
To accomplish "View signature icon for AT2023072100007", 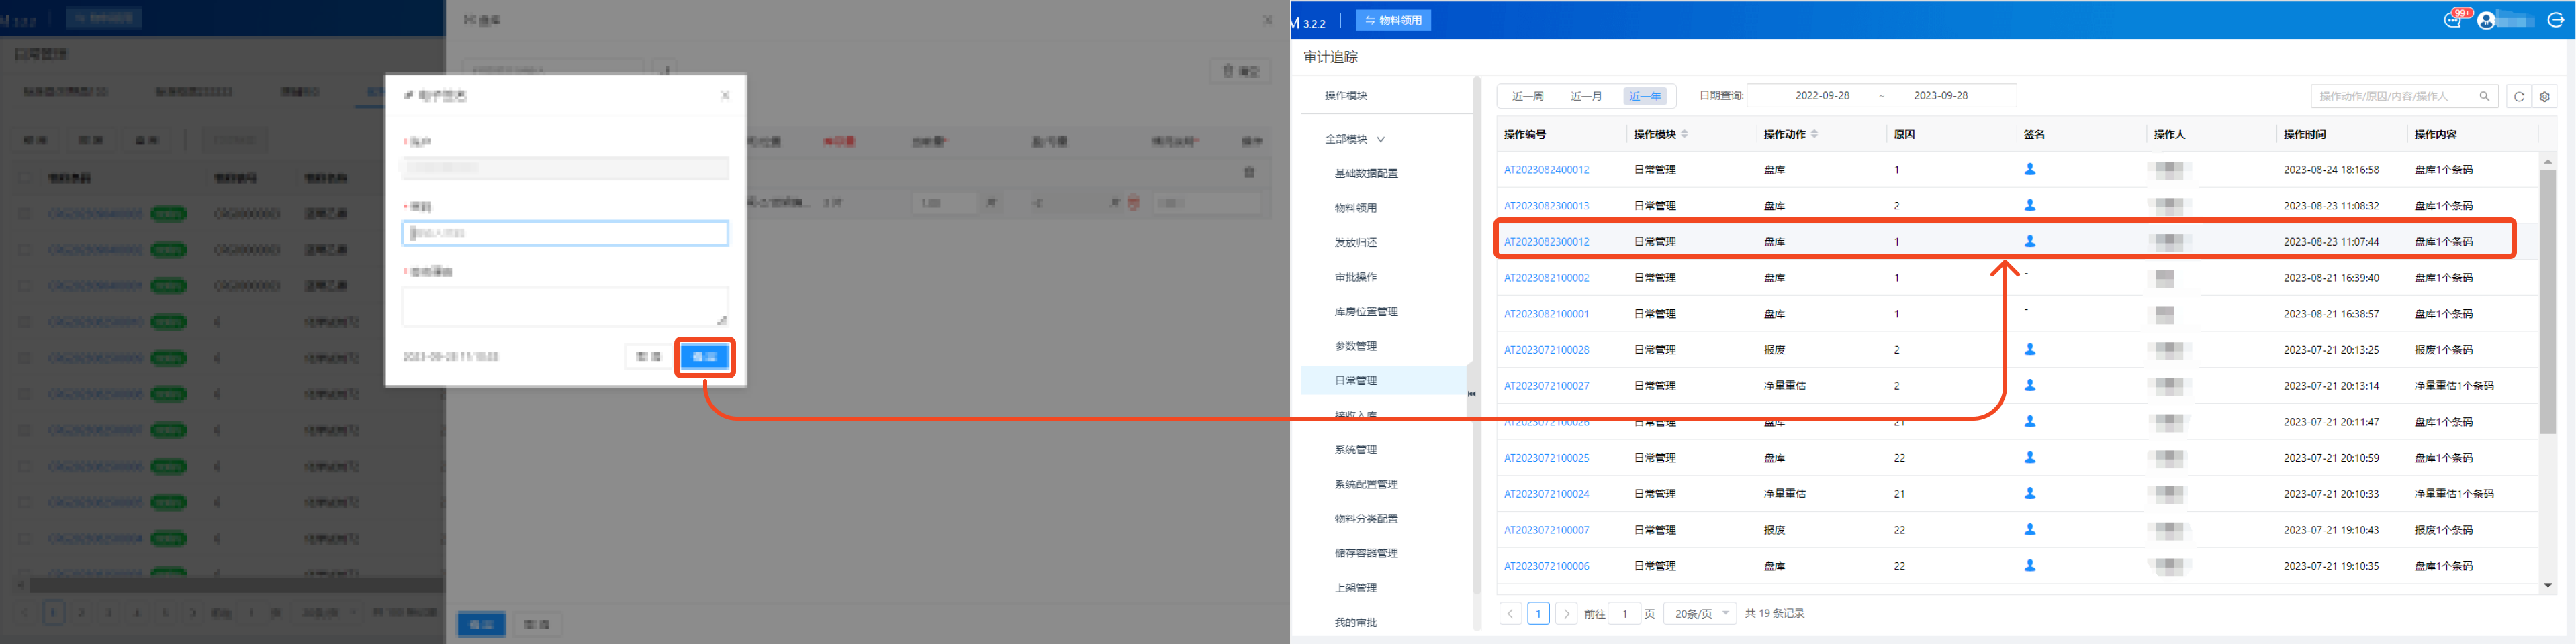I will 2030,529.
